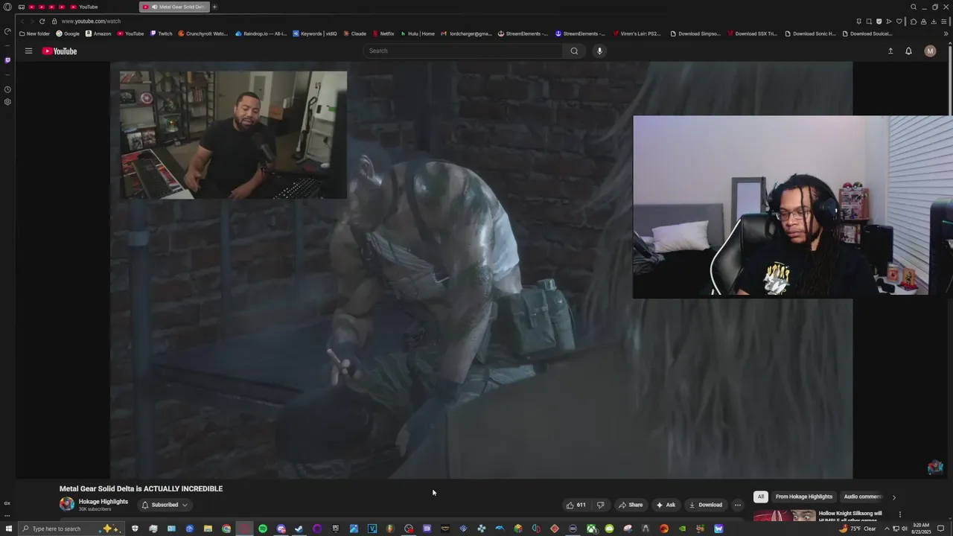Open the taskbar clock and date

click(921, 529)
